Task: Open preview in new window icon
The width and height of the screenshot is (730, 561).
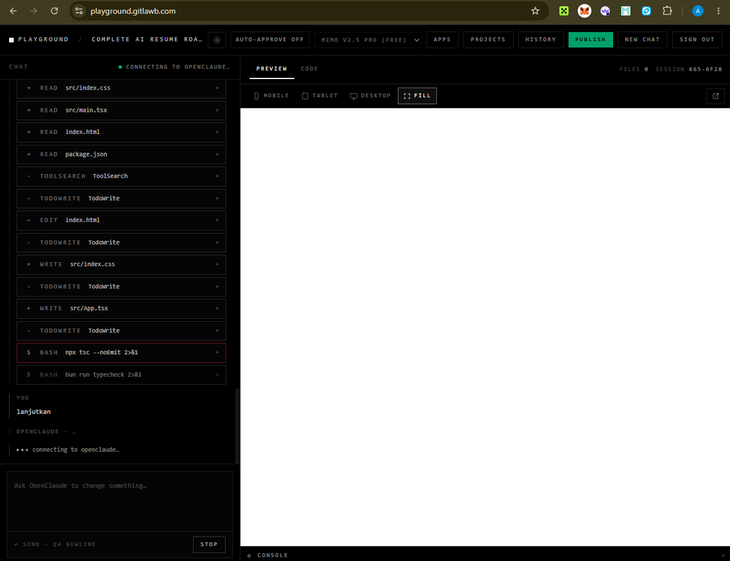Action: [x=715, y=96]
